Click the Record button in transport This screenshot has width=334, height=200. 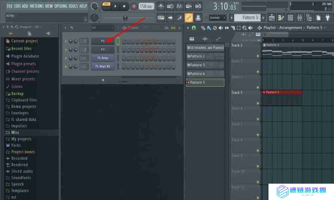[134, 7]
